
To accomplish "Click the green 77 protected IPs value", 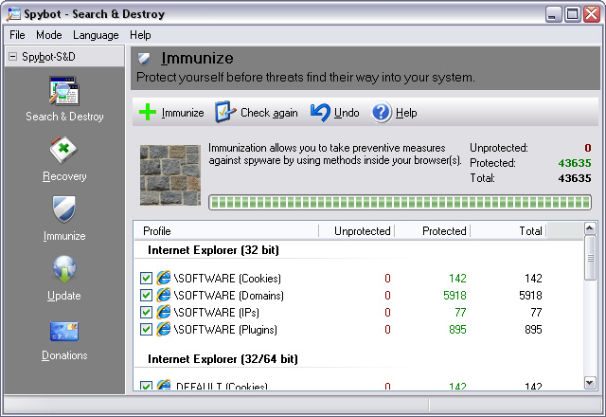I will point(460,312).
